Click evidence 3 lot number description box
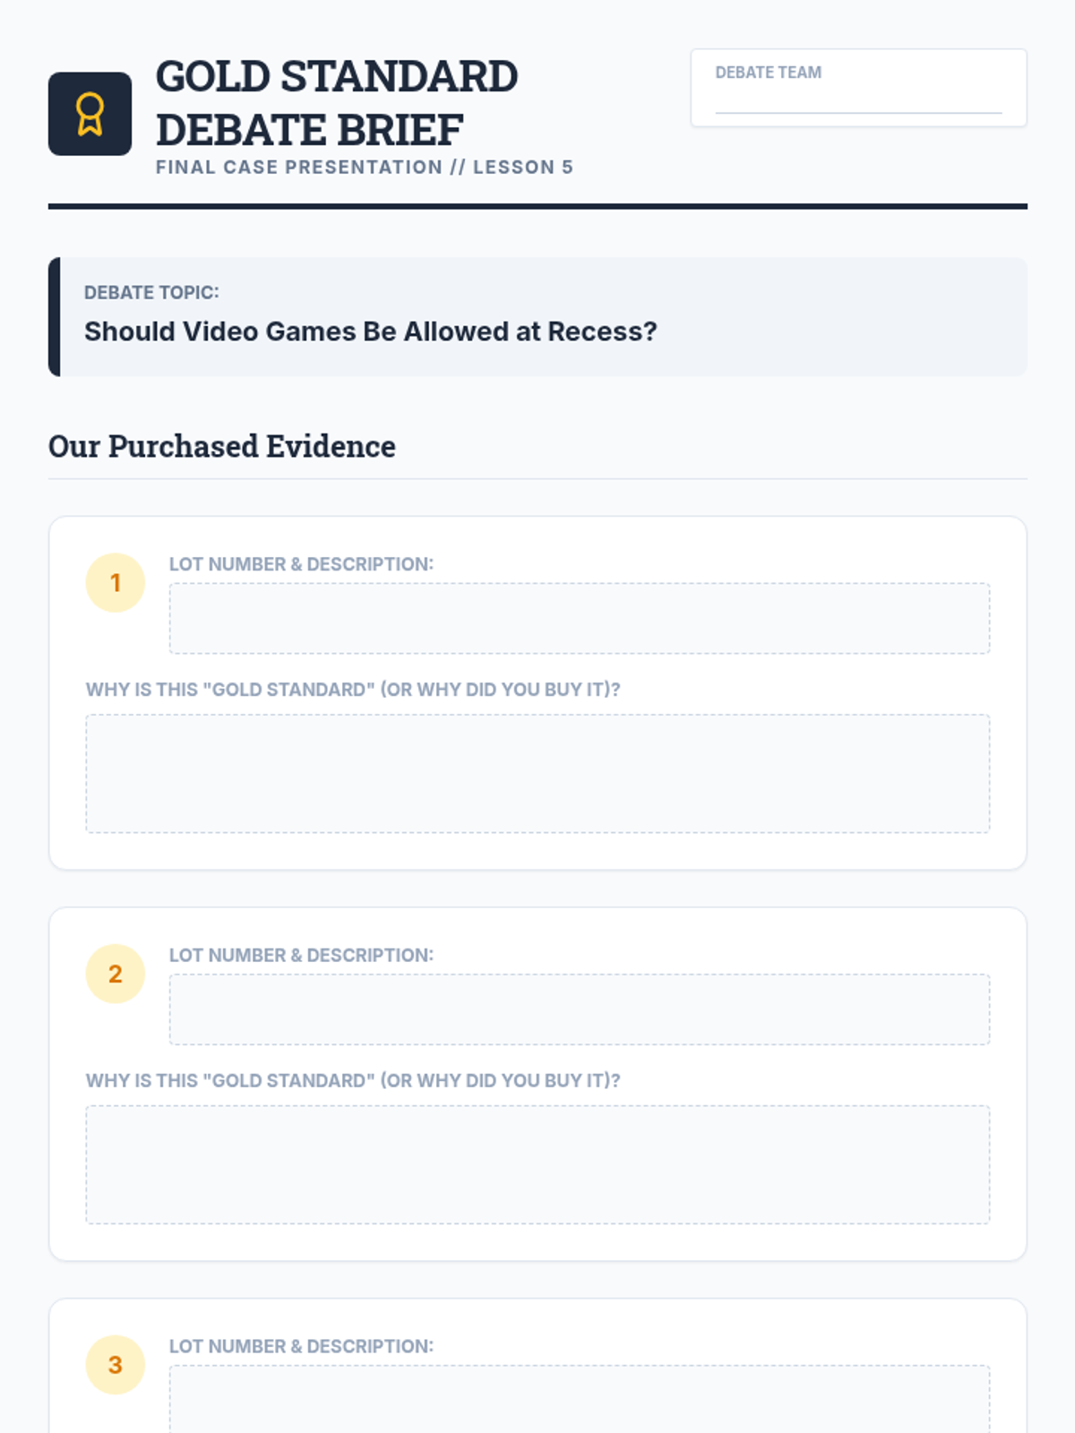The width and height of the screenshot is (1075, 1433). click(580, 1399)
